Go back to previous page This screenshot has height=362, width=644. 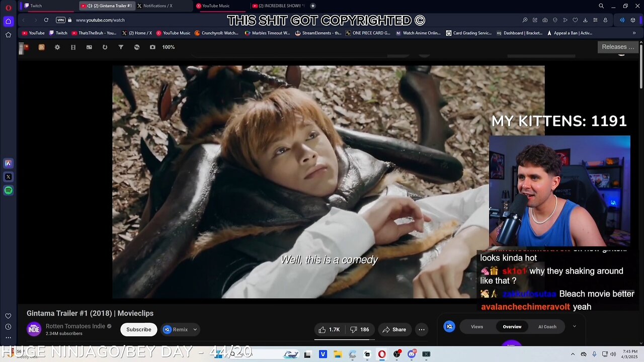[23, 20]
